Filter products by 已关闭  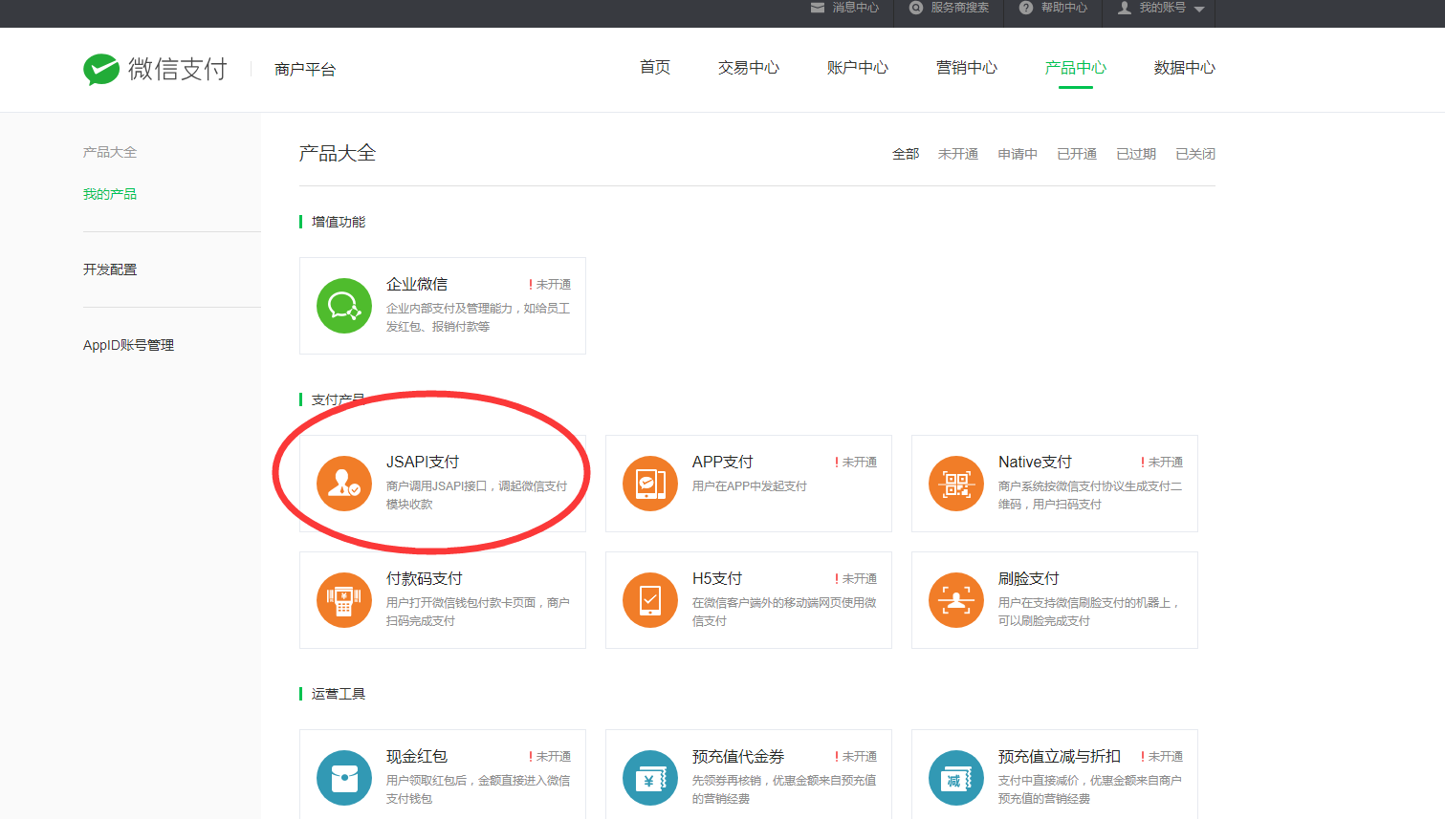[1195, 154]
